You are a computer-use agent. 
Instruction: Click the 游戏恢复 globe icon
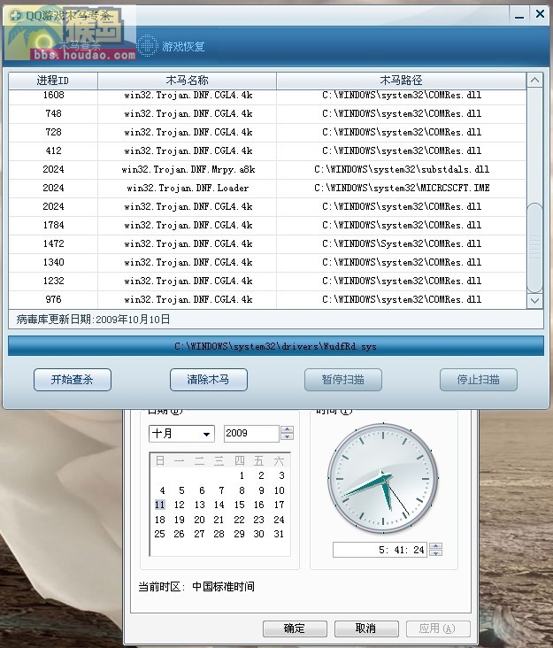[x=147, y=45]
